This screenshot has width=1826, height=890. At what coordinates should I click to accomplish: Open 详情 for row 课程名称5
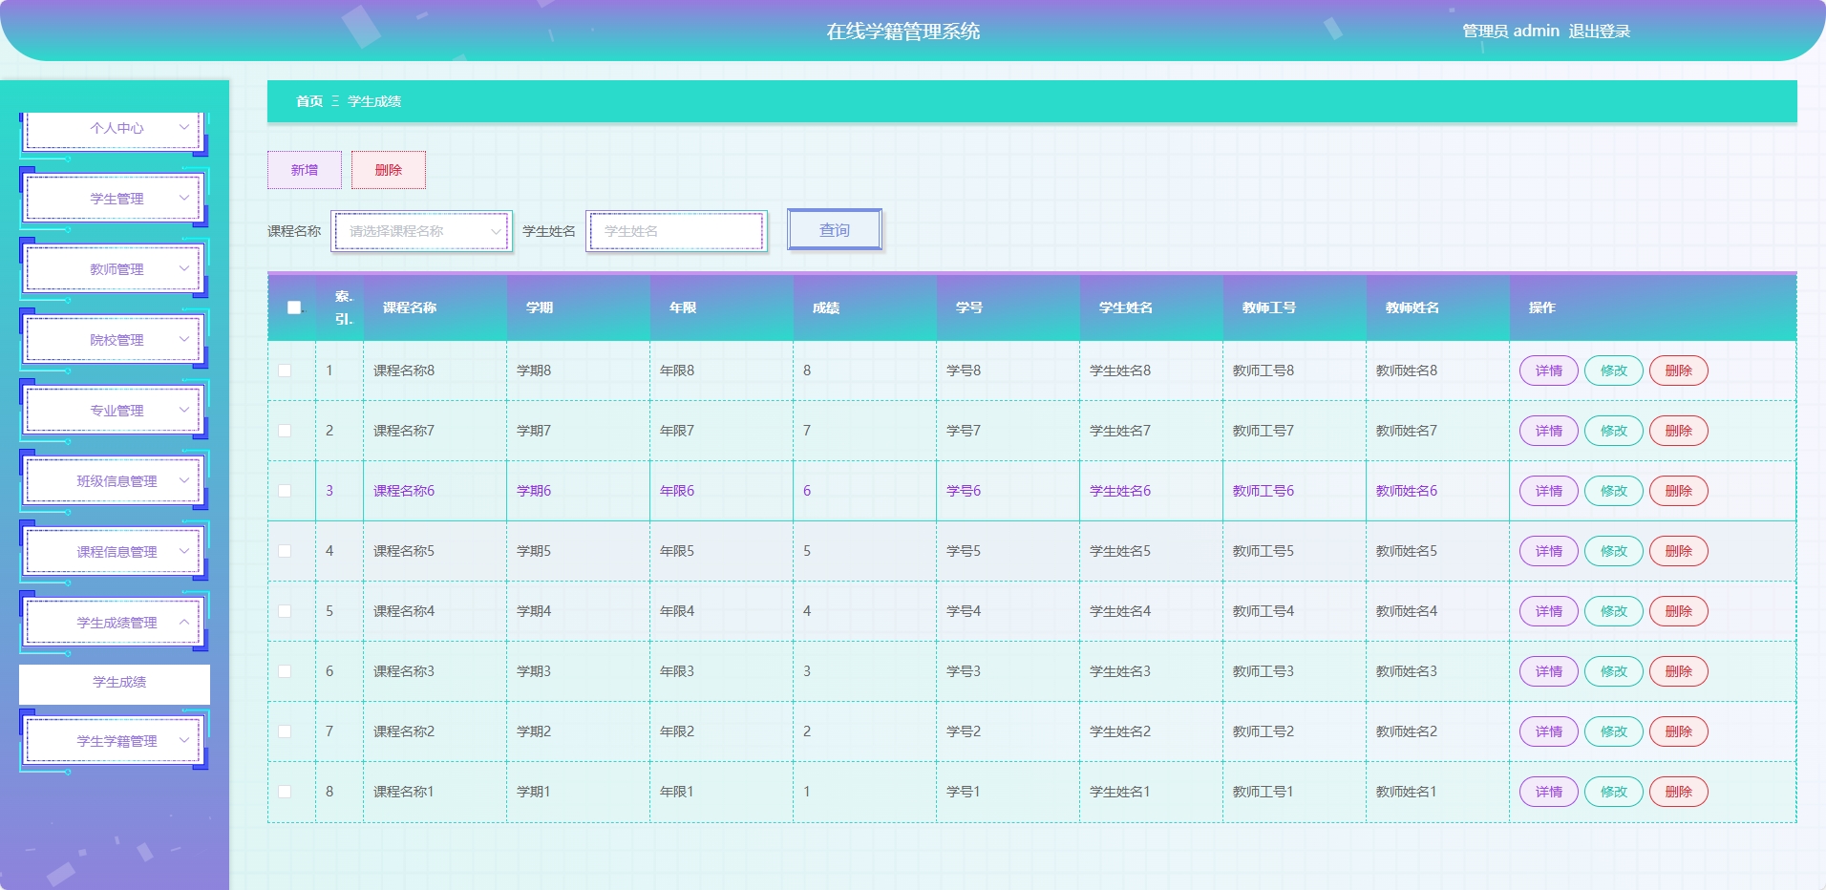click(x=1549, y=551)
